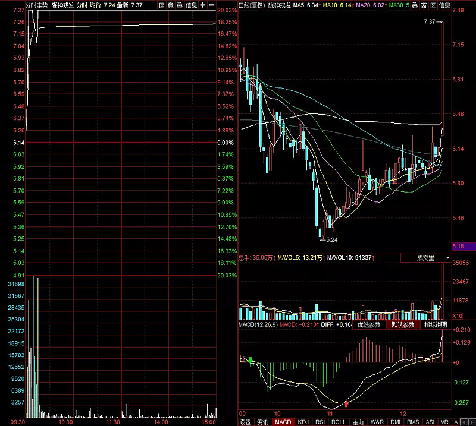This screenshot has height=426, width=476.
Task: Open 指标说明 indicator description
Action: point(436,325)
